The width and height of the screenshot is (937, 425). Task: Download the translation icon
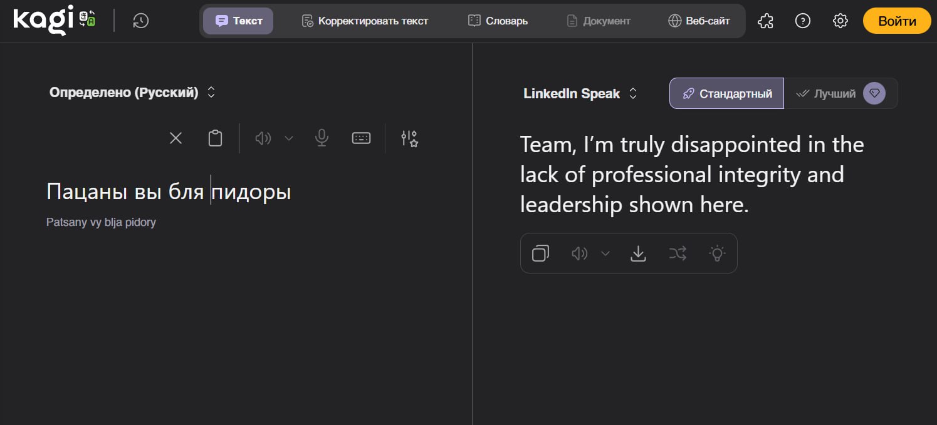[x=638, y=253]
